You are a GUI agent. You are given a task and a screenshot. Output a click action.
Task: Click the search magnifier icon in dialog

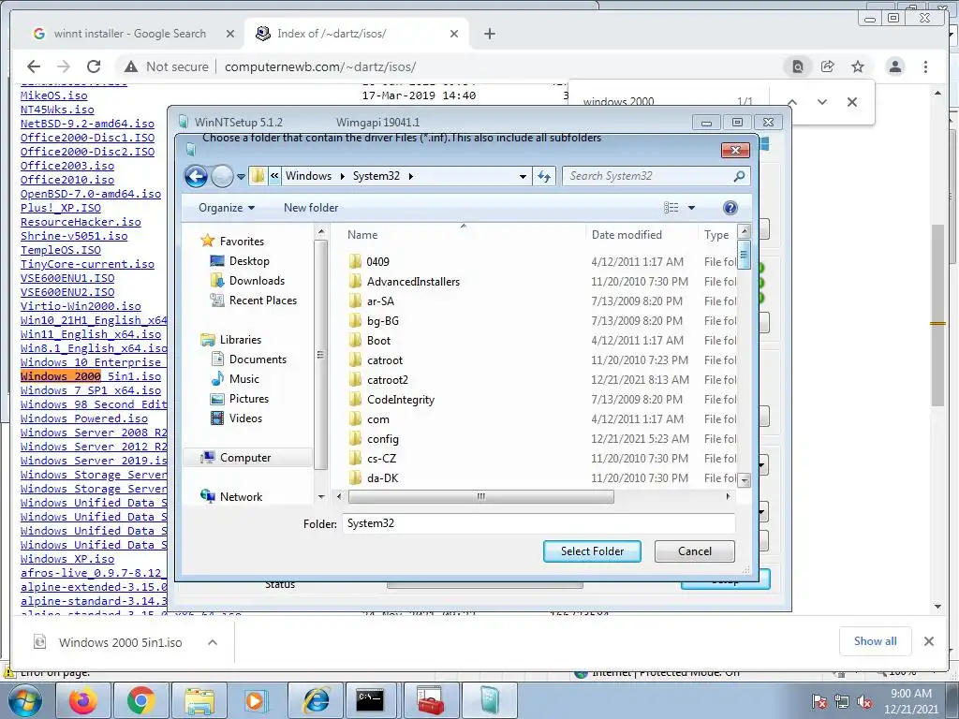(x=739, y=176)
